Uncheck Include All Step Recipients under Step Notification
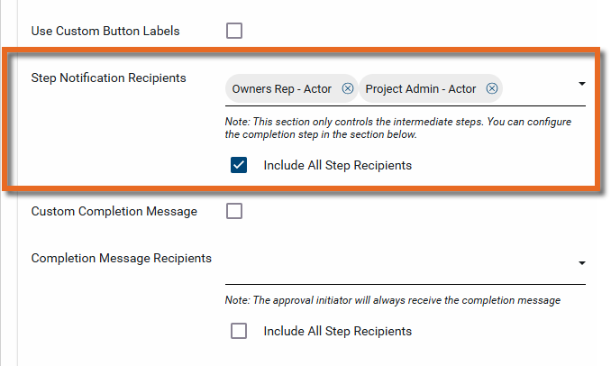The image size is (611, 366). (239, 165)
